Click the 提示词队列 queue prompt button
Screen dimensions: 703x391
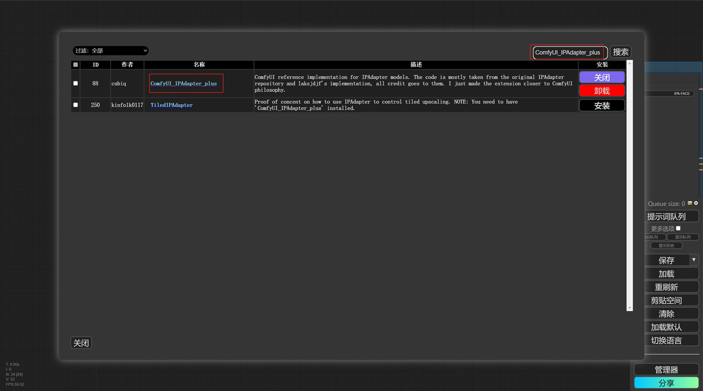click(x=666, y=217)
